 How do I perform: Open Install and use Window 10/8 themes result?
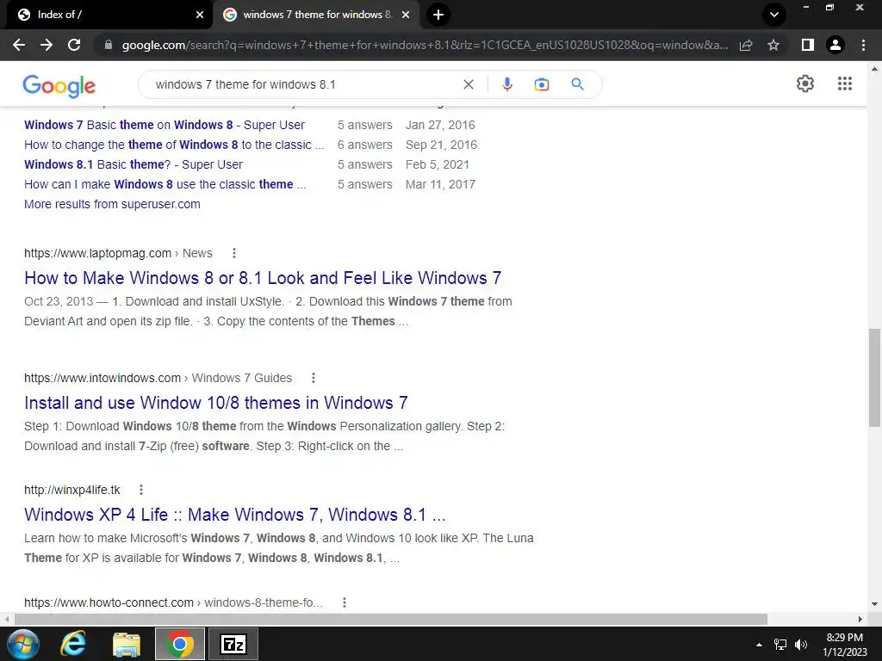tap(216, 403)
